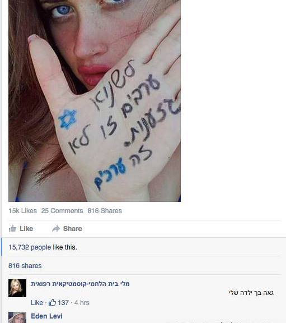
Task: Like the first comment via its Like link
Action: tap(37, 303)
